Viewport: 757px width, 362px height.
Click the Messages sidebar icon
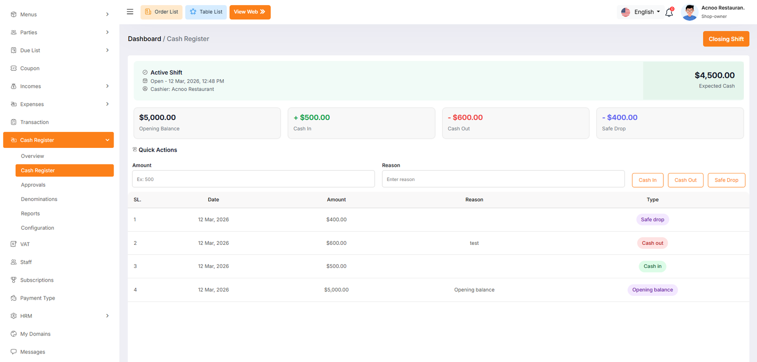[x=14, y=352]
